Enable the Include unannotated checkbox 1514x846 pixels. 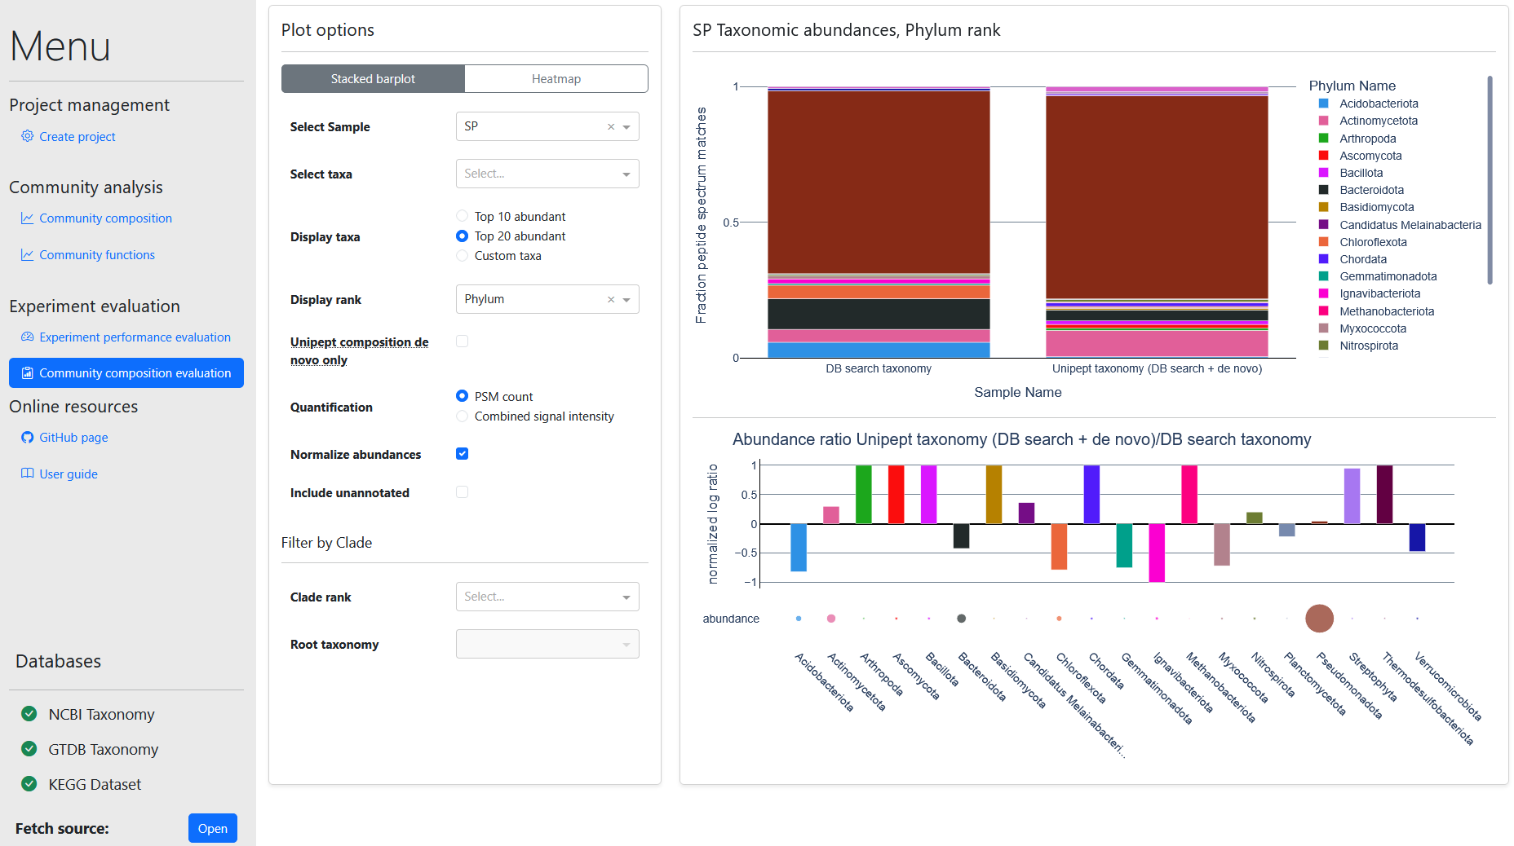click(x=463, y=492)
